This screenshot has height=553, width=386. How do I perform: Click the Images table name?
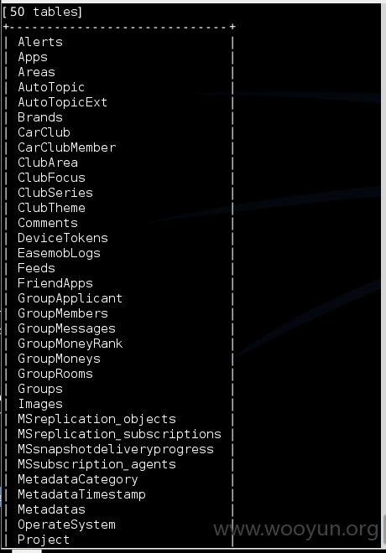[x=40, y=404]
